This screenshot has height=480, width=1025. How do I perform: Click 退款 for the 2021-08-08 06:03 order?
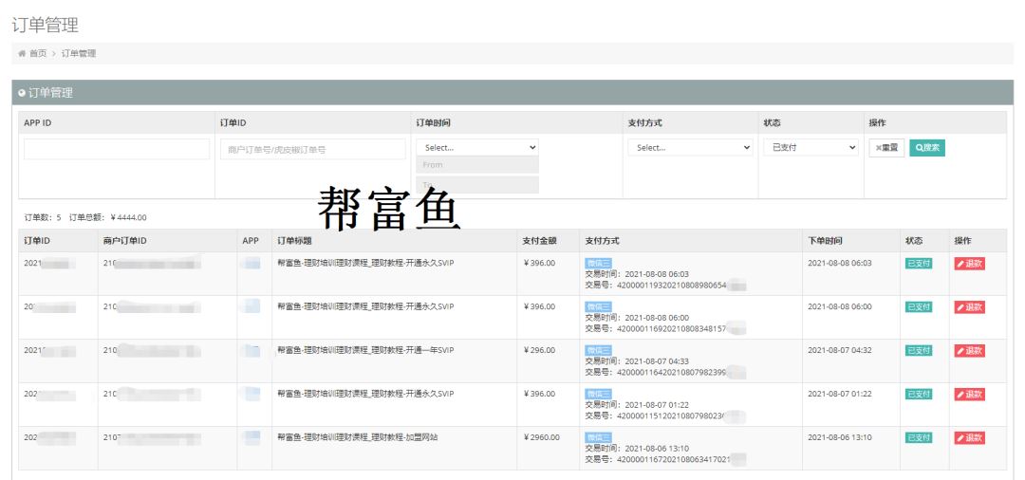tap(969, 264)
